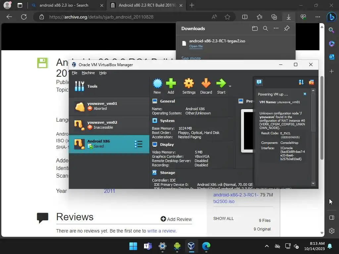
Task: Click System section header
Action: click(167, 121)
